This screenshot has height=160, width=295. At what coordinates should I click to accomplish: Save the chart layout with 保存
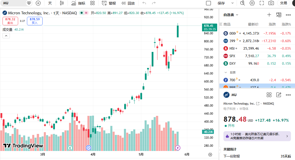[221, 3]
